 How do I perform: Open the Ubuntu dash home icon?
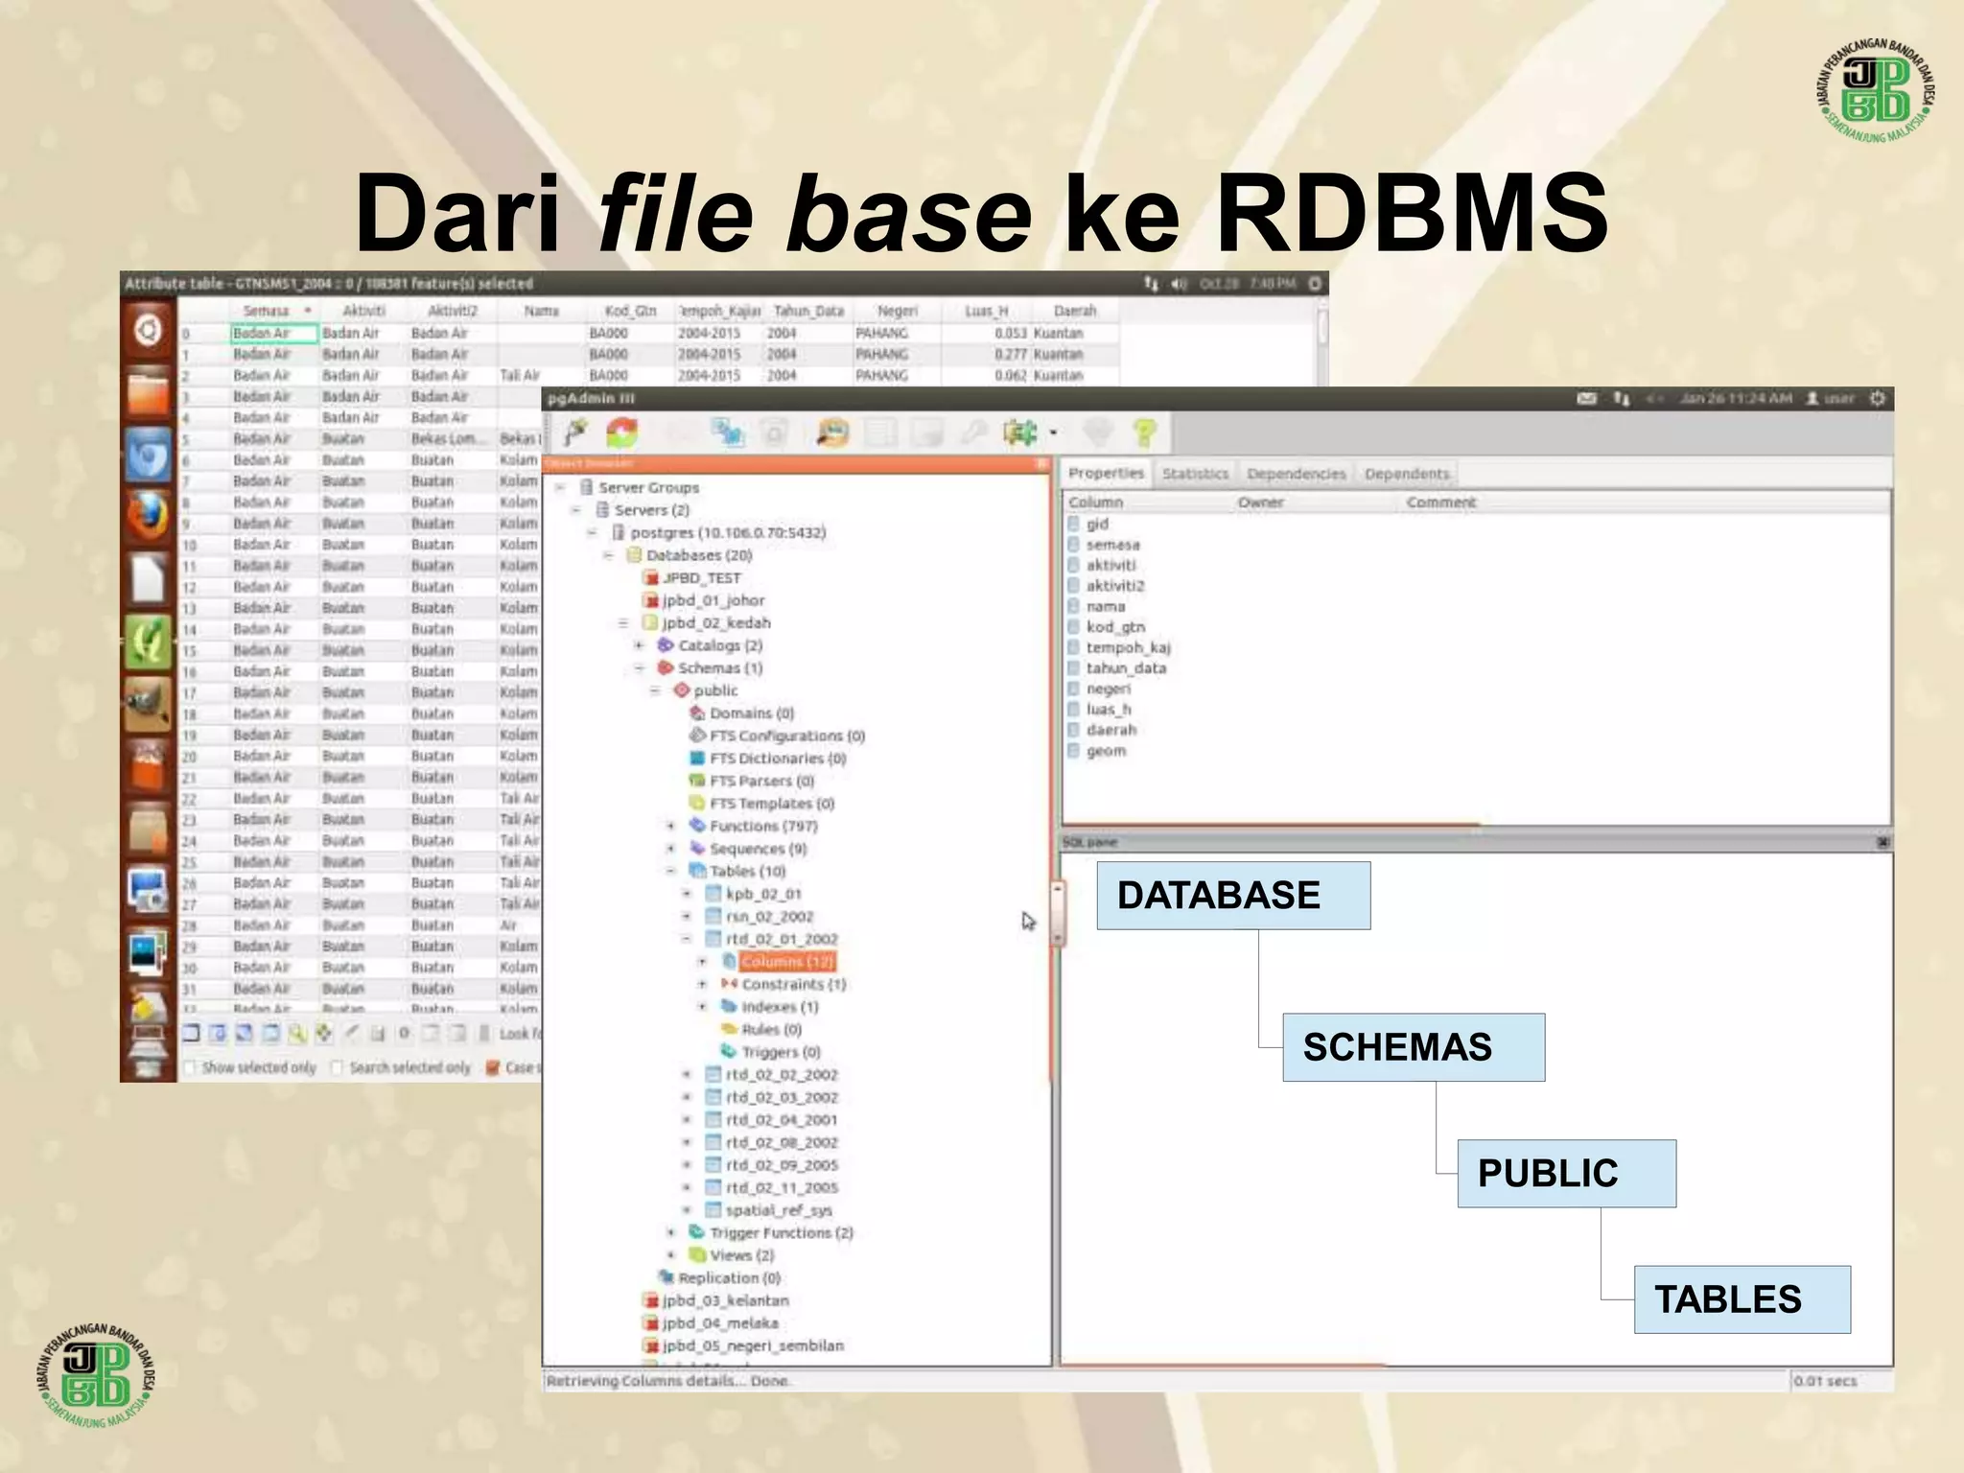point(148,331)
